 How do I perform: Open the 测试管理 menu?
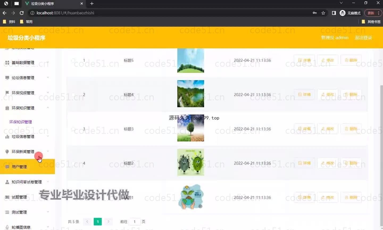point(27,212)
